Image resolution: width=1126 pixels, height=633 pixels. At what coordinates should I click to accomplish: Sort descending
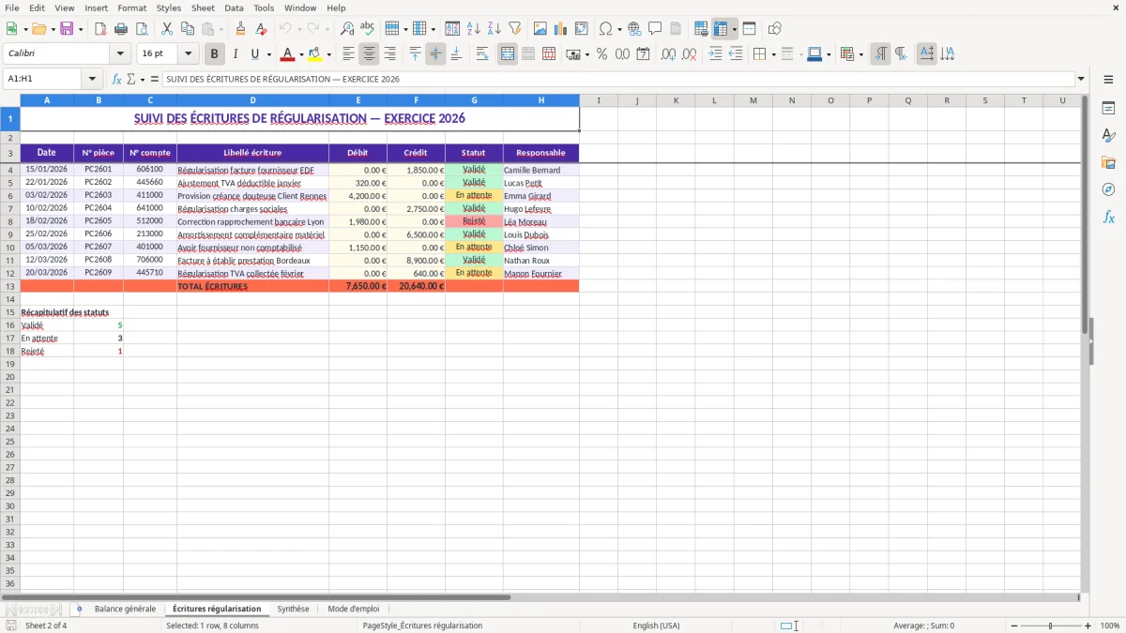click(494, 29)
